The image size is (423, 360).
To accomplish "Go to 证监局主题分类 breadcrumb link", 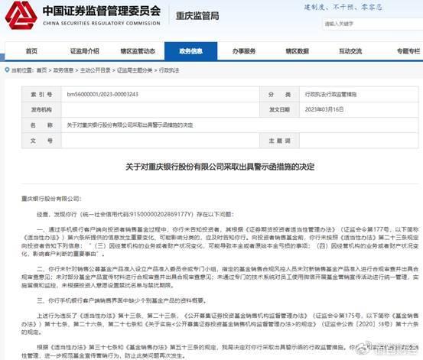I will tap(135, 70).
